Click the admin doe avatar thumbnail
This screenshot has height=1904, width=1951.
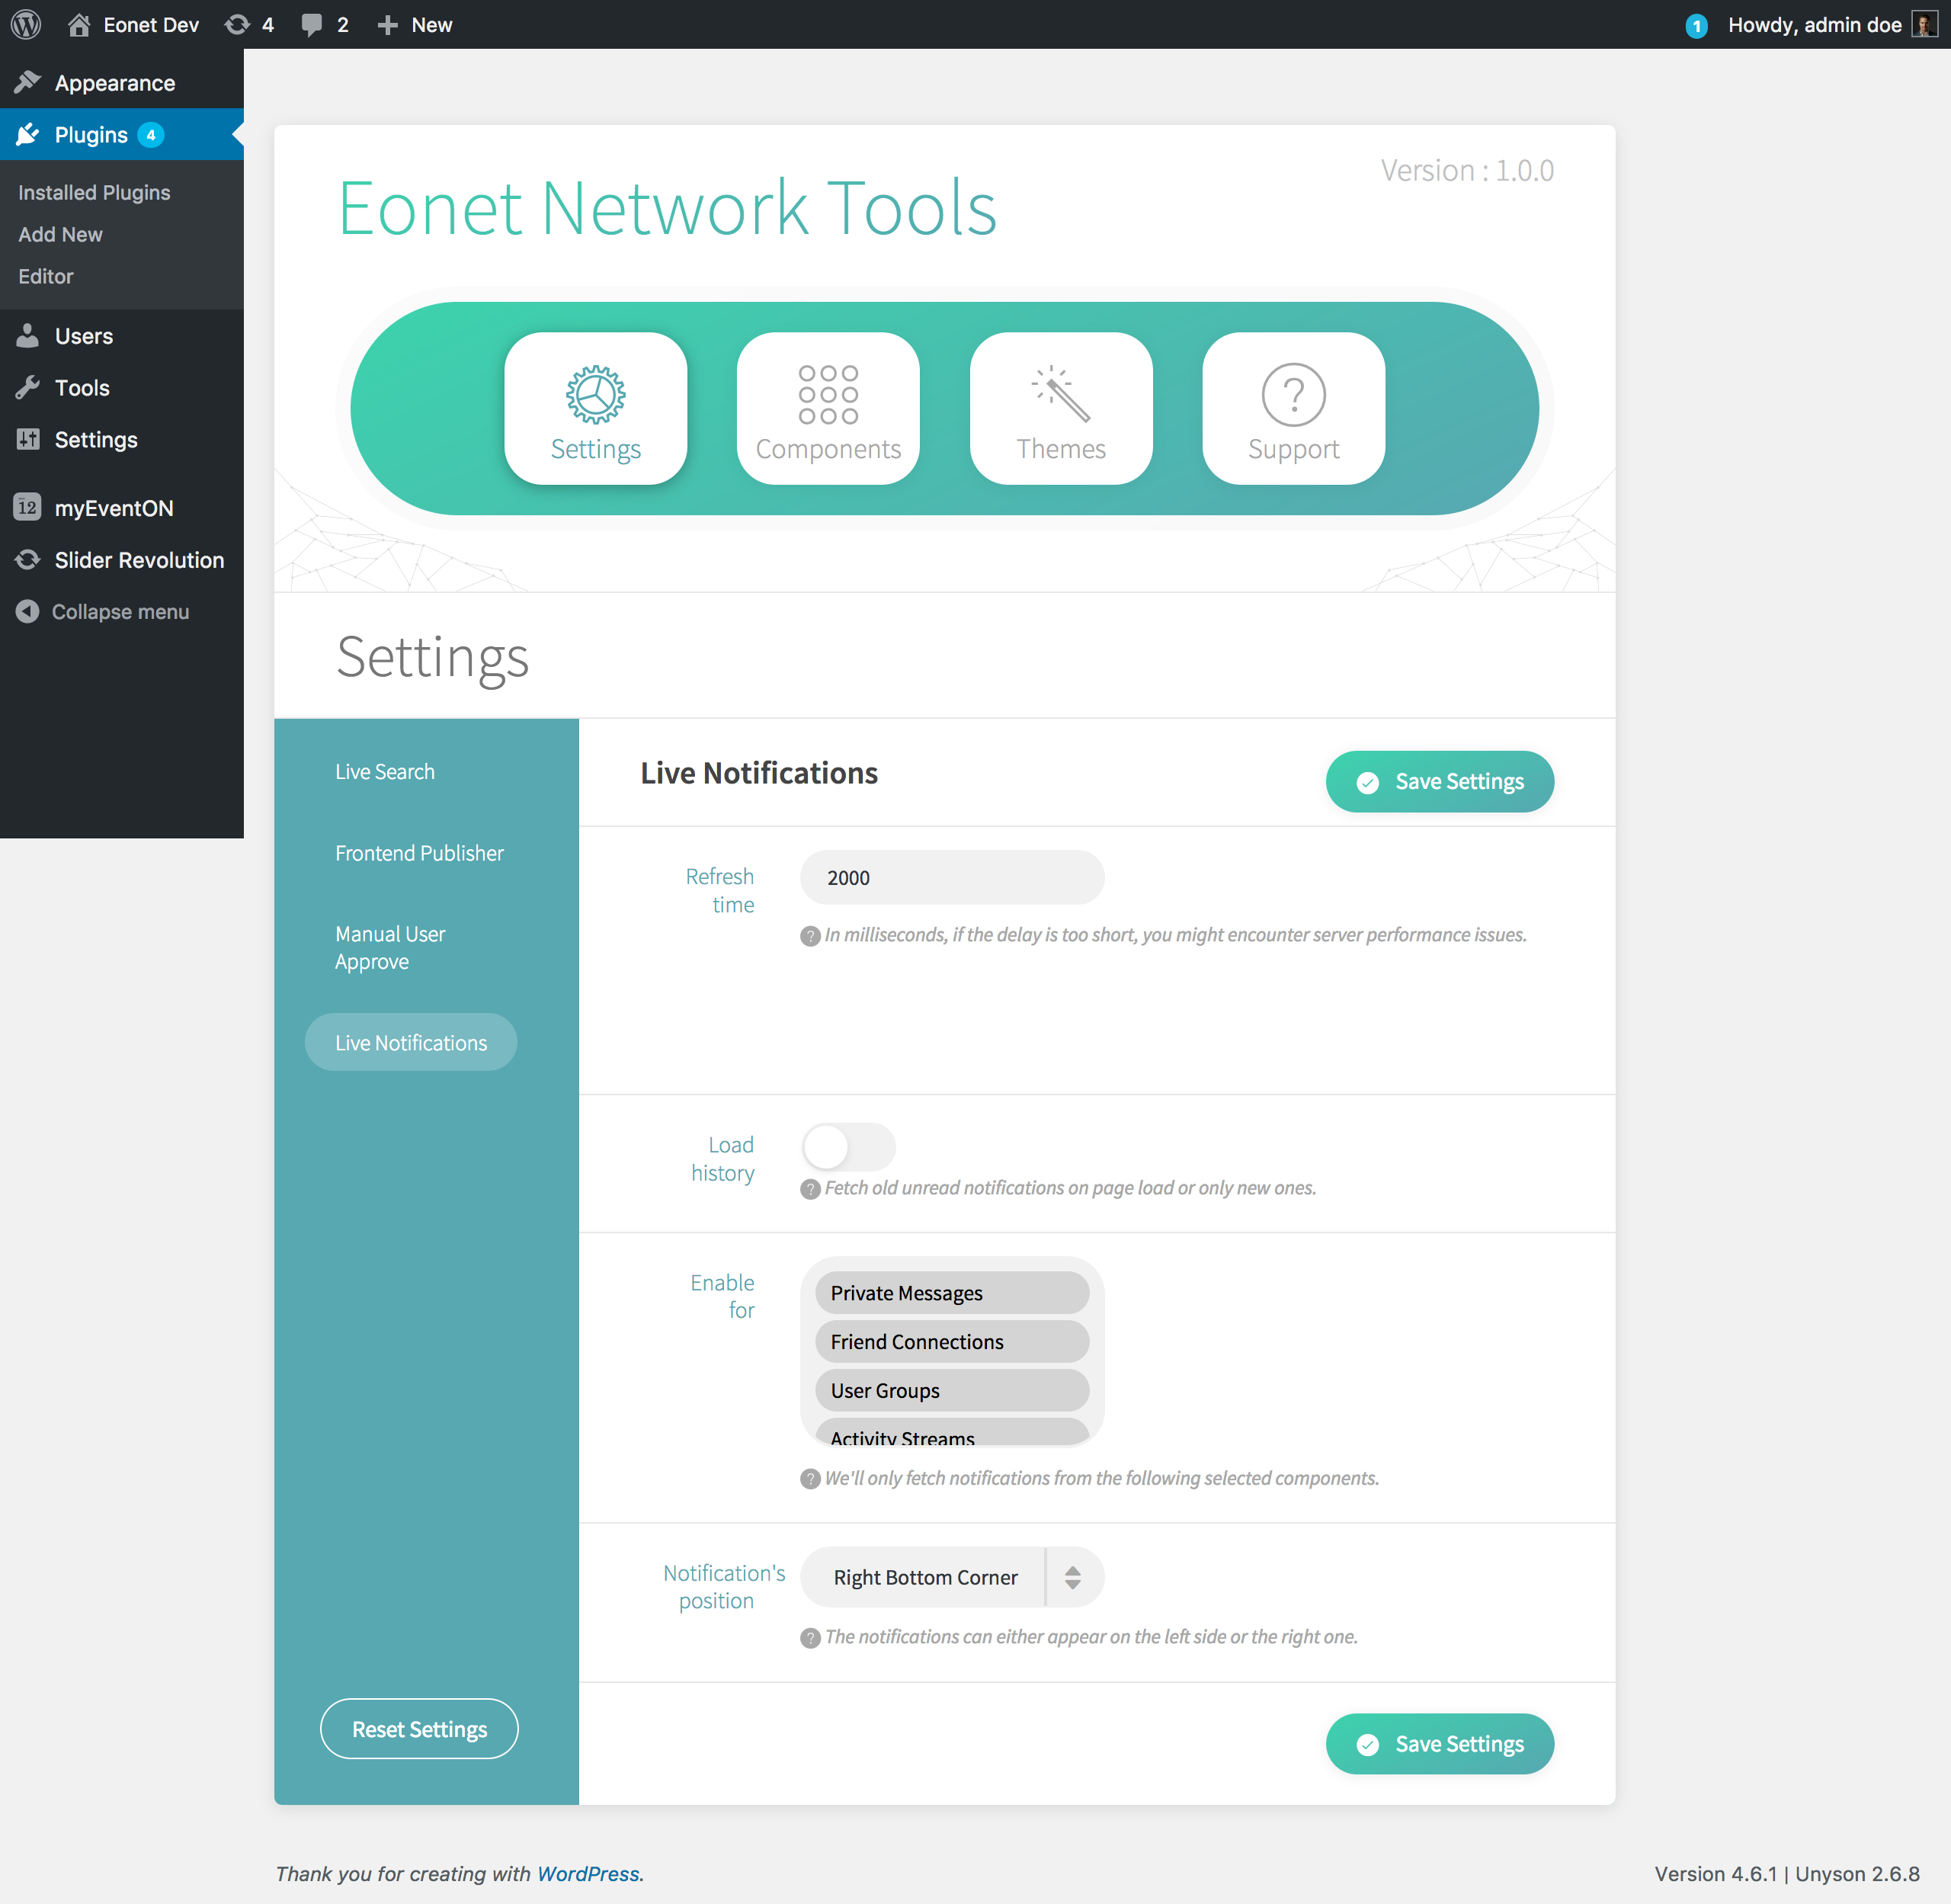click(x=1924, y=24)
